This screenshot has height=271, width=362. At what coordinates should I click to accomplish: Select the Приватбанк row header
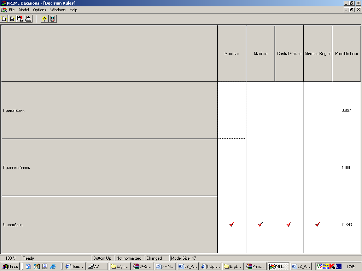coord(109,110)
